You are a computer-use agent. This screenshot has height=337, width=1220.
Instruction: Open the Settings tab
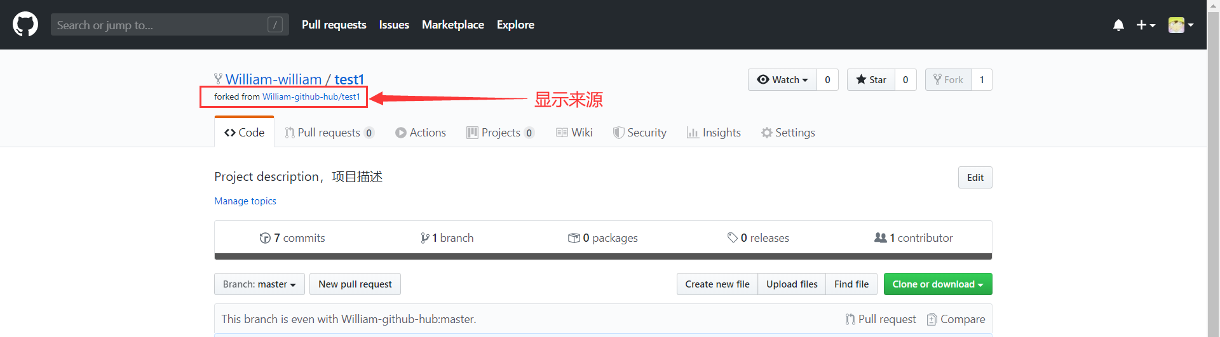[x=788, y=132]
